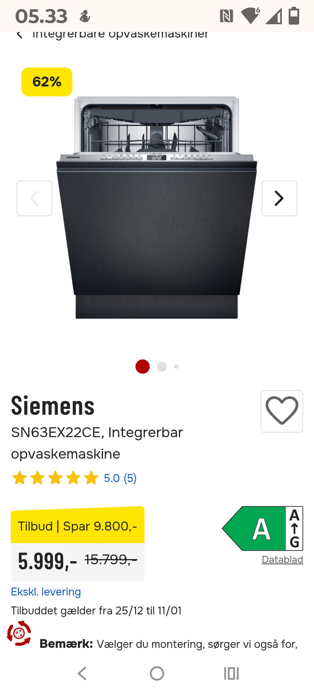This screenshot has height=695, width=314.
Task: Open the 5.0 (5) reviews rating
Action: click(x=120, y=478)
